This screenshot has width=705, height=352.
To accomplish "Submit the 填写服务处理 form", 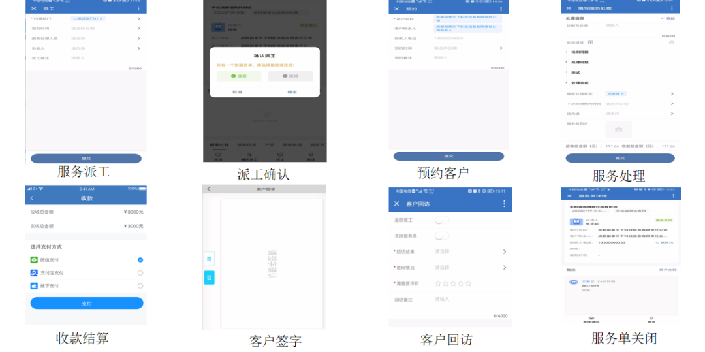I will pyautogui.click(x=620, y=158).
